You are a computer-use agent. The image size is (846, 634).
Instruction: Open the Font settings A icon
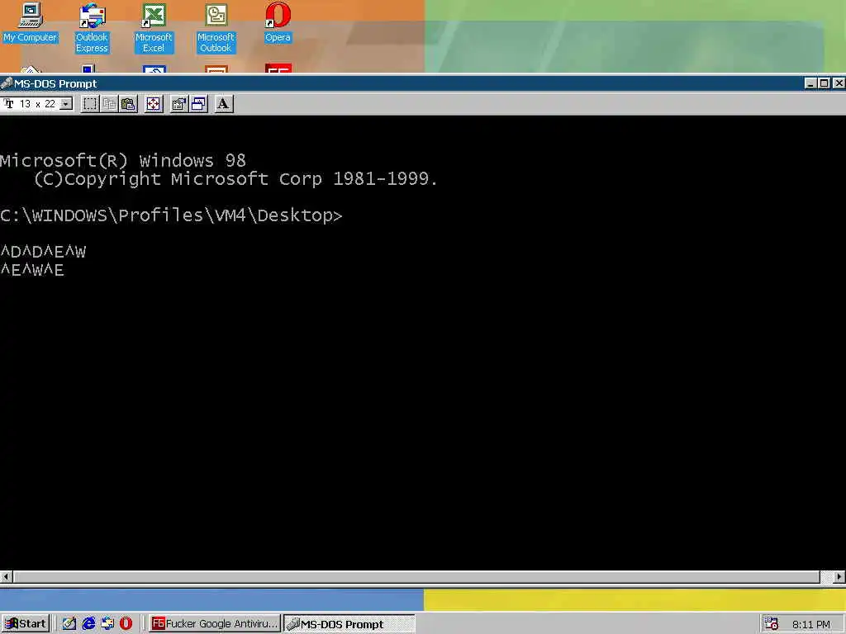coord(223,103)
